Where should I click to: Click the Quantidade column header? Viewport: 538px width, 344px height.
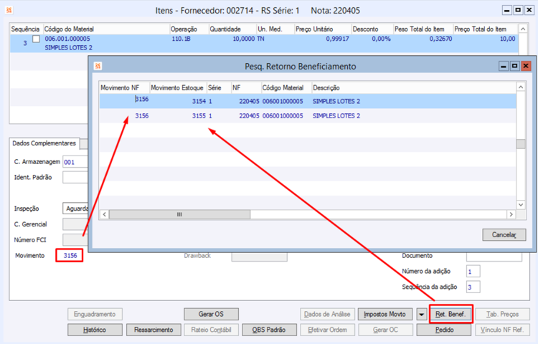232,29
